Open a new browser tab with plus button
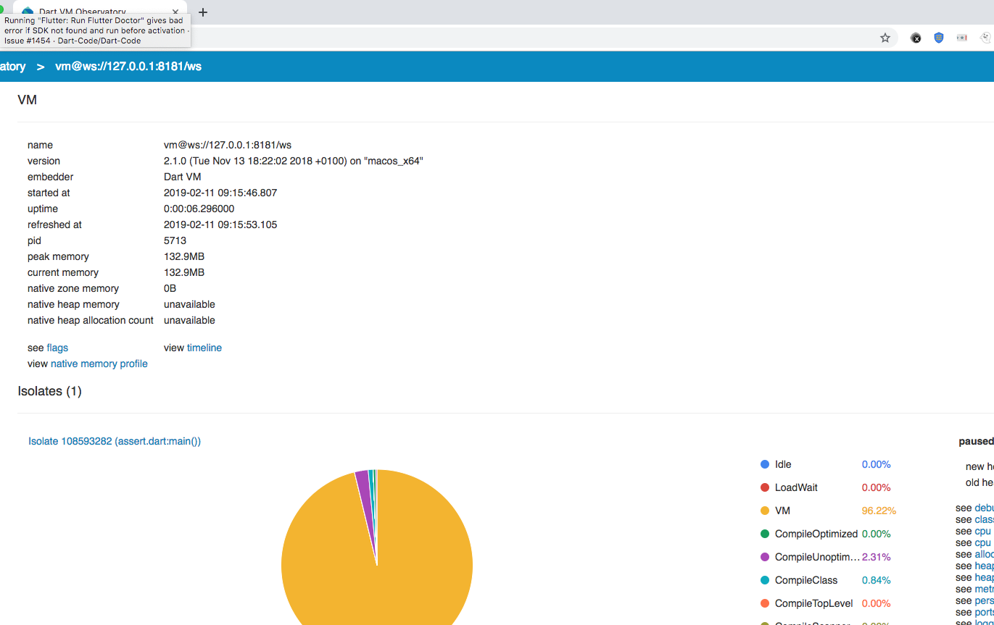 (203, 12)
